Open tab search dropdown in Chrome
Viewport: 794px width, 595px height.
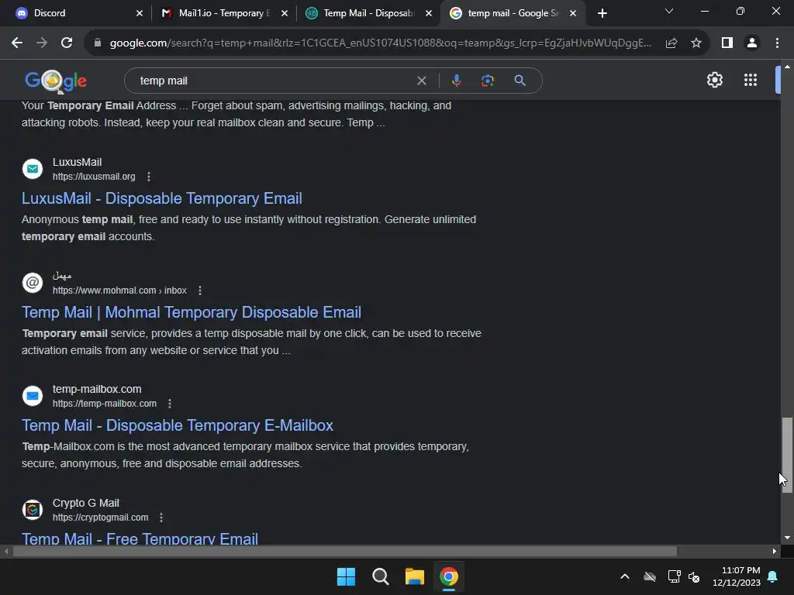tap(669, 11)
